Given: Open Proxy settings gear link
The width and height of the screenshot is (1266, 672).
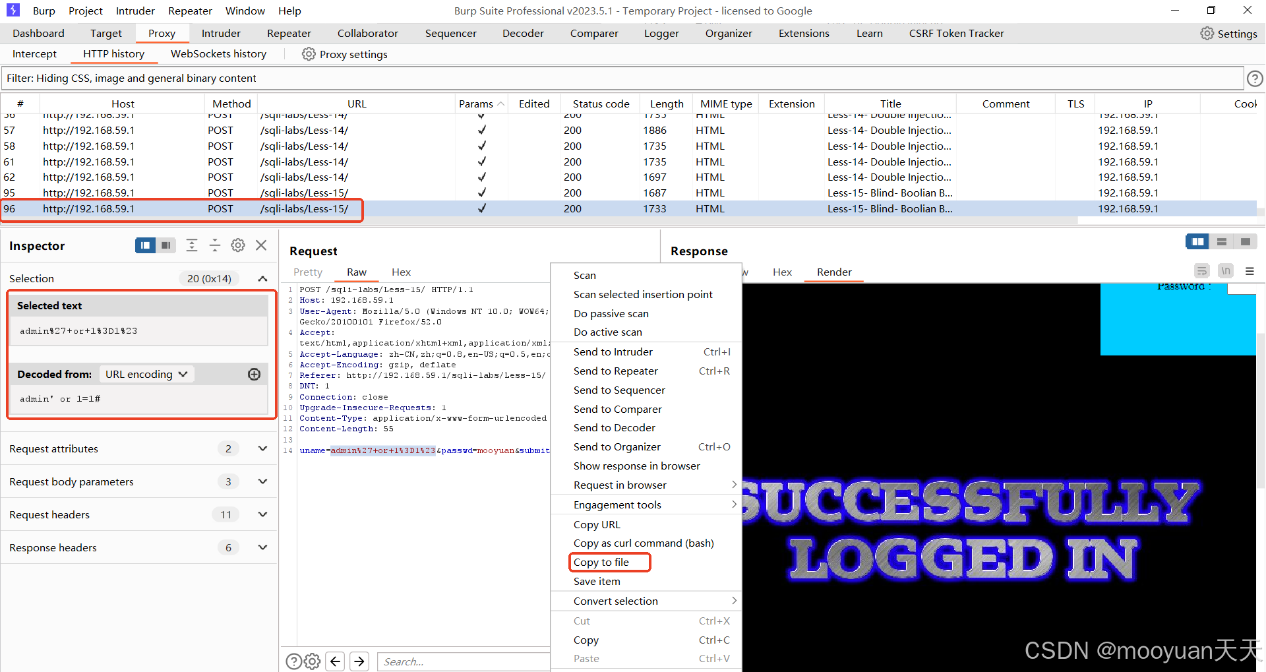Looking at the screenshot, I should [345, 54].
